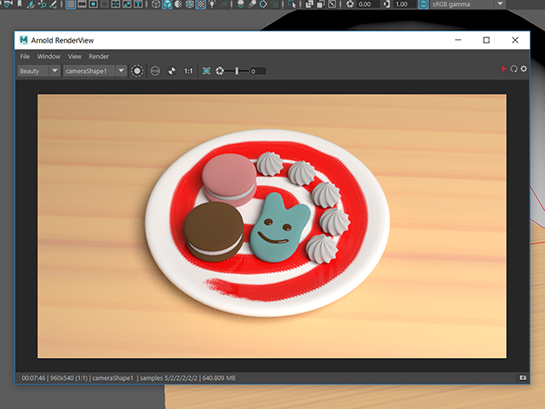Open render settings gear icon
The image size is (545, 409).
pyautogui.click(x=524, y=69)
